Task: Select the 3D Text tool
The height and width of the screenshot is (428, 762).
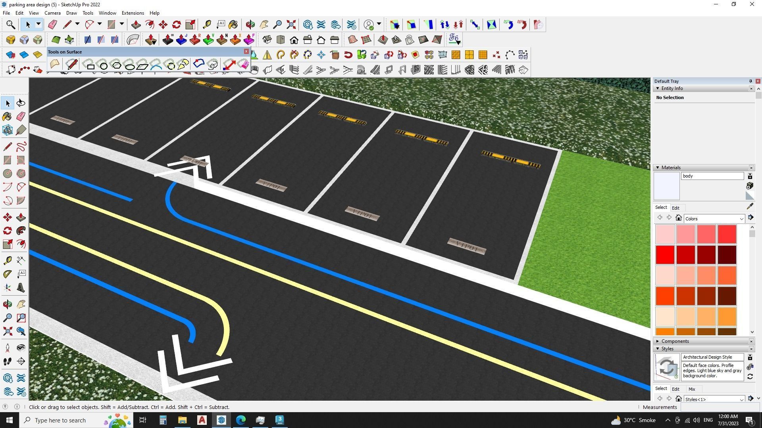Action: click(x=21, y=288)
